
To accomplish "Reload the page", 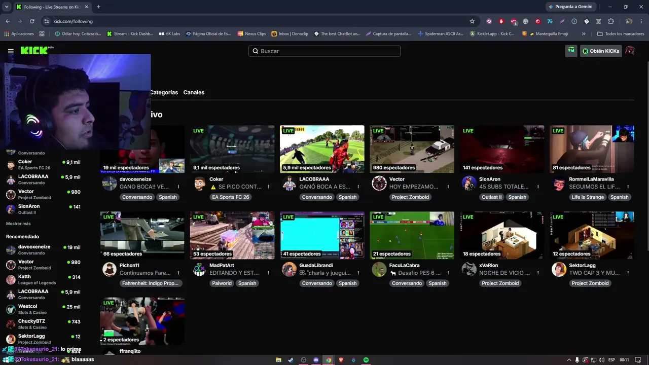I will [x=32, y=21].
